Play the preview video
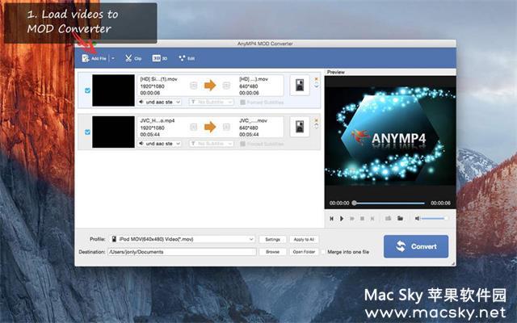Image resolution: width=517 pixels, height=323 pixels. tap(342, 219)
